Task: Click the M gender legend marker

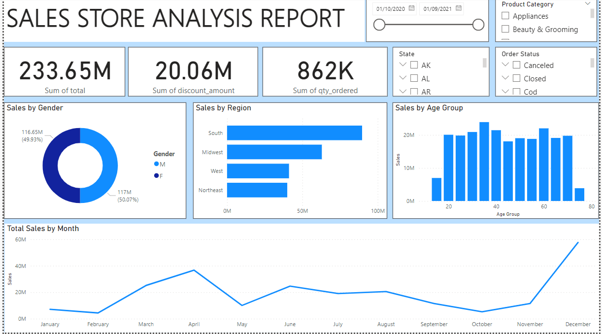Action: (157, 164)
